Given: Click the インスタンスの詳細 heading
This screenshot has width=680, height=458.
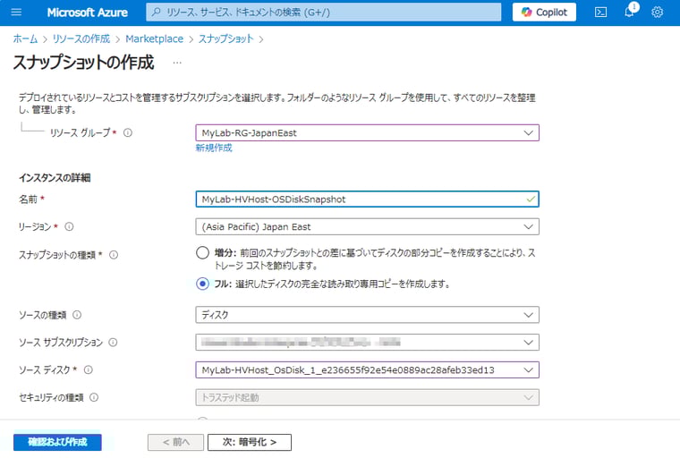Looking at the screenshot, I should coord(55,178).
